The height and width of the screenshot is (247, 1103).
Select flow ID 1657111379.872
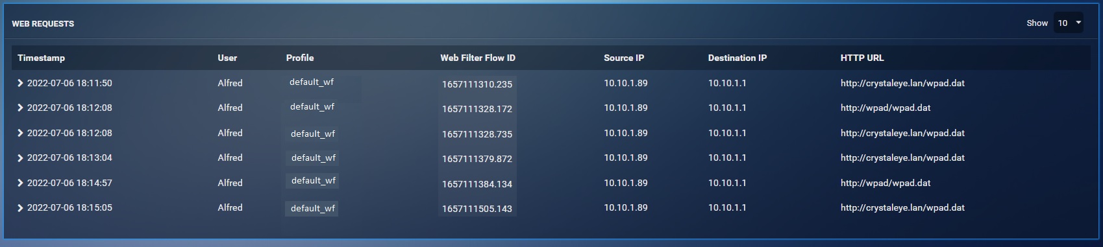coord(477,159)
